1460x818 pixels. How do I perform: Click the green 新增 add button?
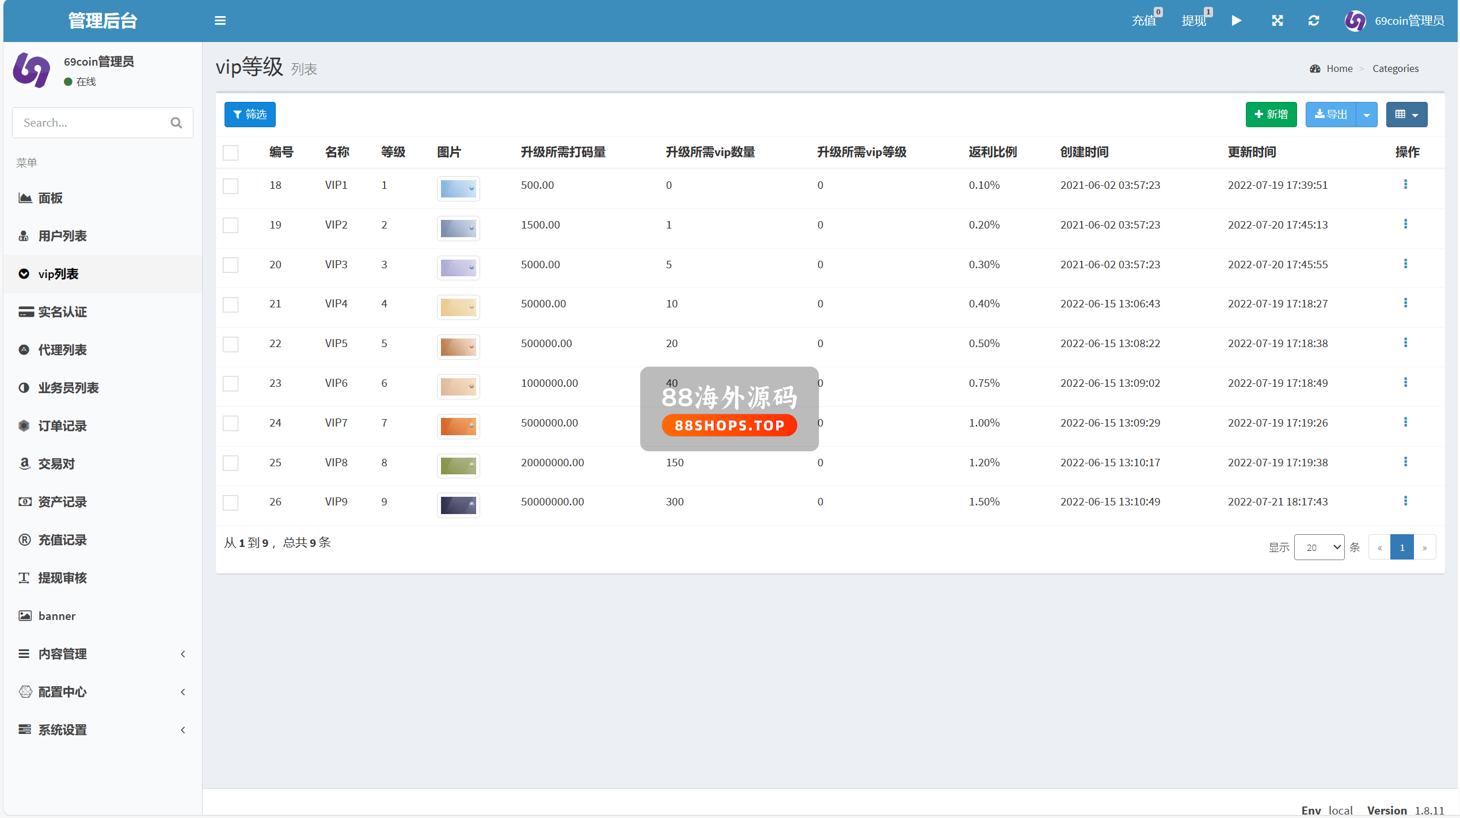tap(1271, 115)
